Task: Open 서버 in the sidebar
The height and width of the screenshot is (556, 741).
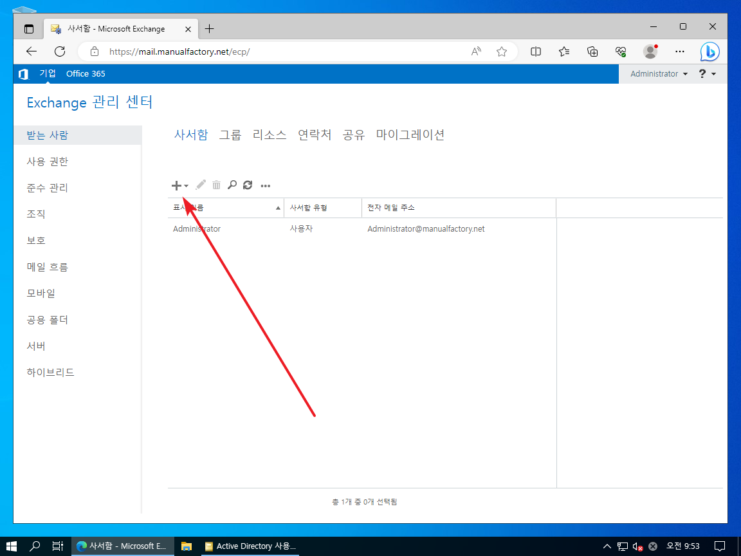Action: click(x=36, y=346)
